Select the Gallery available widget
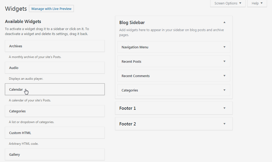Screen dimensions: 272x162 tap(55, 155)
